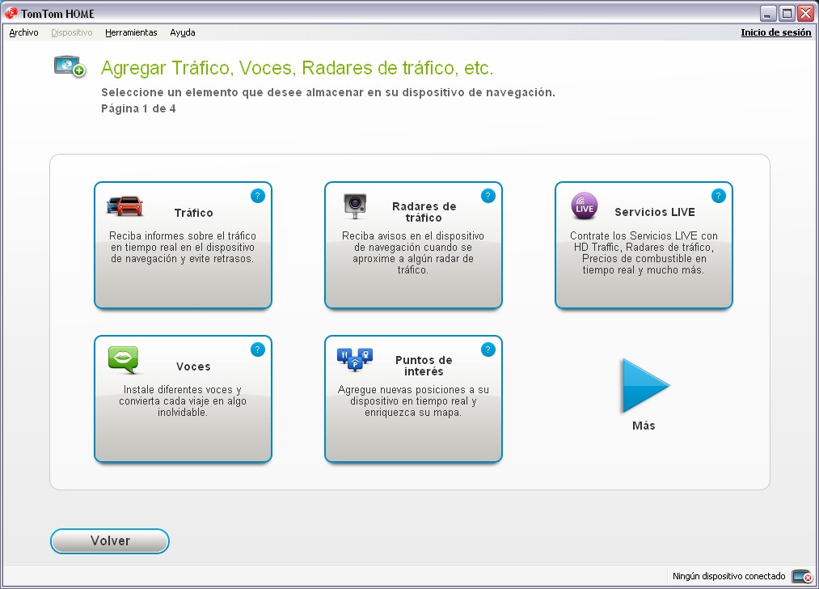
Task: Click the "Reciba informes sobre el tráfico" description
Action: [183, 248]
